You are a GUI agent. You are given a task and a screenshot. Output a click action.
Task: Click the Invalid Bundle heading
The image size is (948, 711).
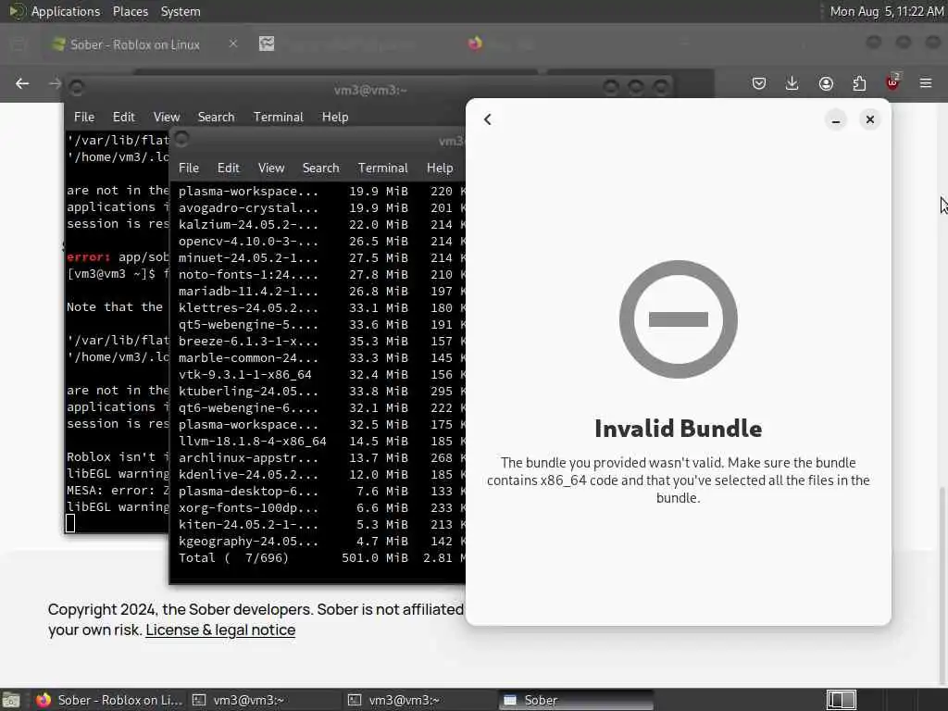point(678,429)
